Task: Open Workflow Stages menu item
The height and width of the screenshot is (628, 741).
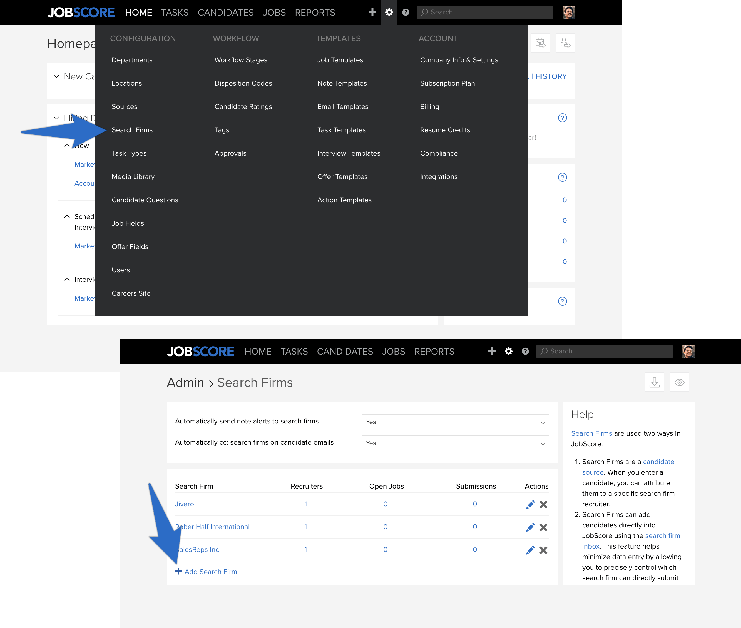Action: click(241, 60)
